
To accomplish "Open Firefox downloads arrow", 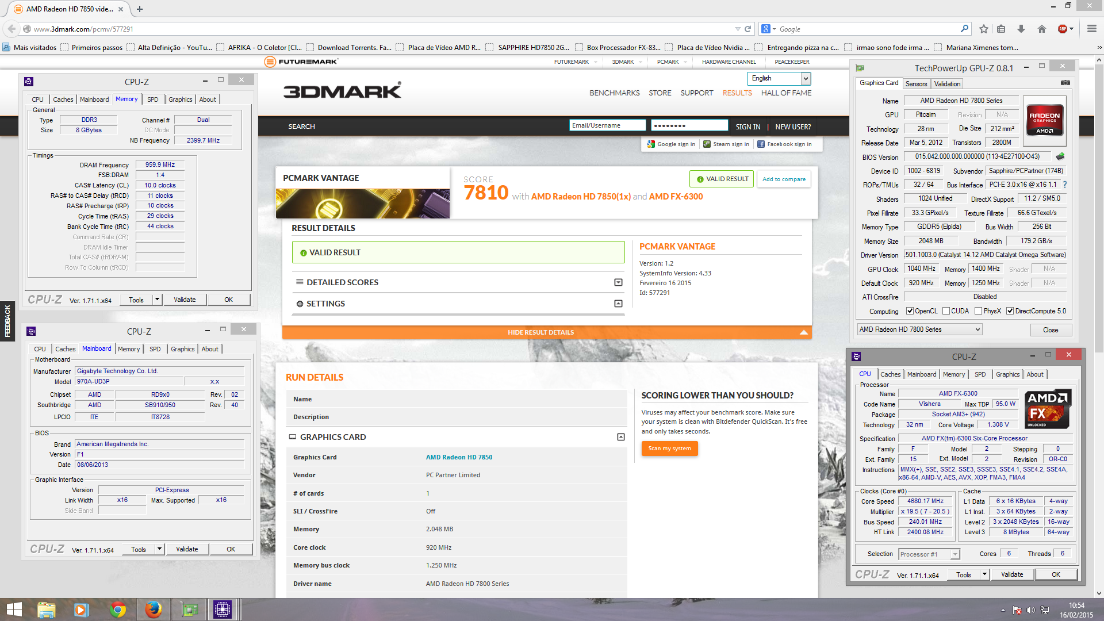I will point(1021,29).
